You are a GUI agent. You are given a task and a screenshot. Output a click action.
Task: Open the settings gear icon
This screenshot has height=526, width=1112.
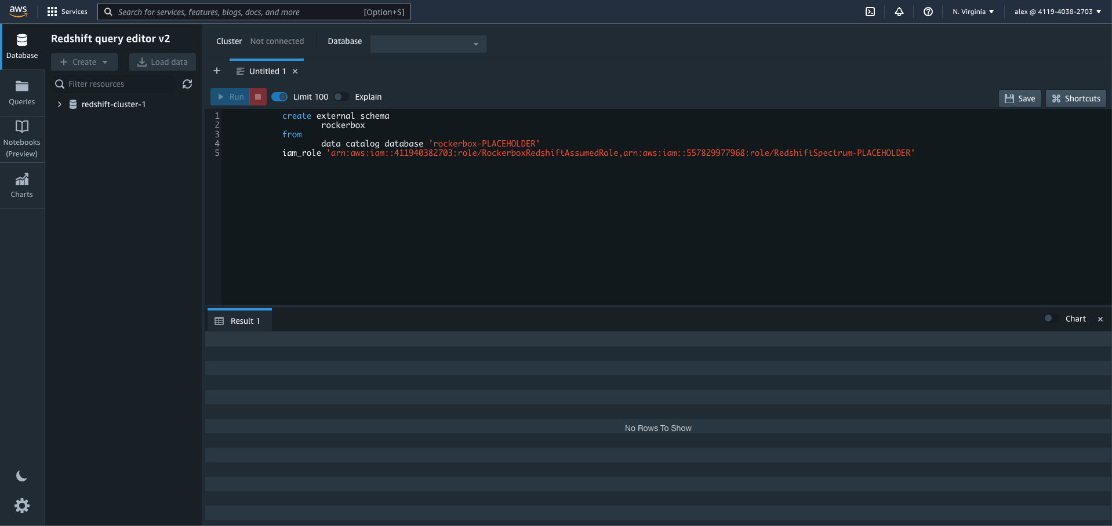(22, 506)
